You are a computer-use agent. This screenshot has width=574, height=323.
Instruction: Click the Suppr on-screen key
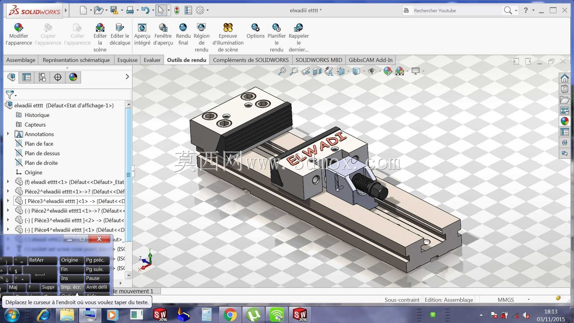[x=48, y=287]
